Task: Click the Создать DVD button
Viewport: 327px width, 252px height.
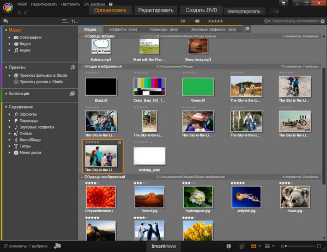Action: click(x=200, y=10)
